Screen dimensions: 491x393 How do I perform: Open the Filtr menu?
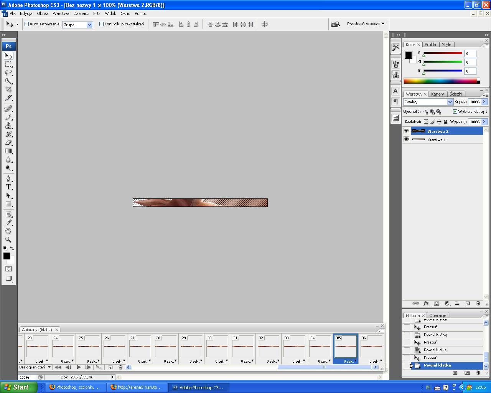[x=97, y=13]
